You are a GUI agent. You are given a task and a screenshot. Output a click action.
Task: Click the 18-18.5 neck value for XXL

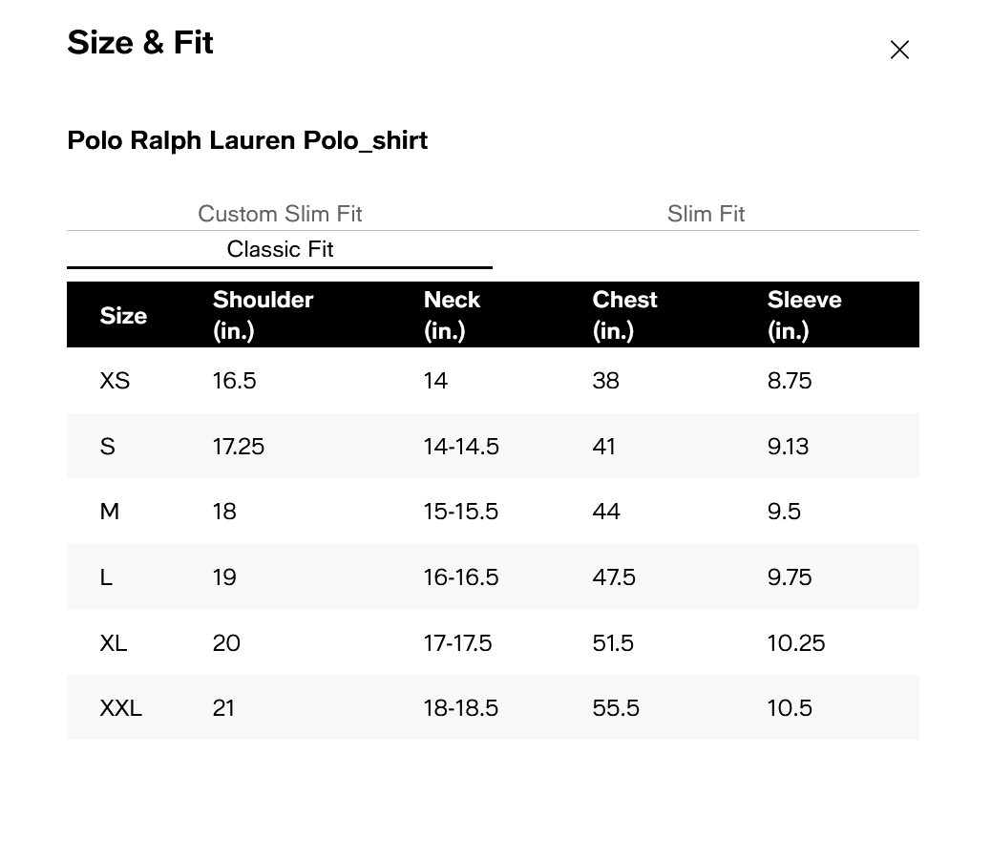tap(461, 708)
